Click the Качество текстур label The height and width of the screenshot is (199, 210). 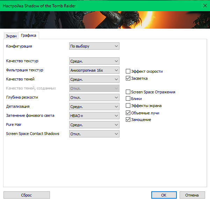pyautogui.click(x=22, y=61)
